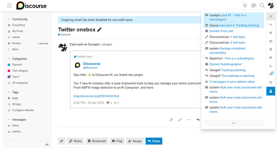The height and width of the screenshot is (148, 278).
Task: Edit topic title with pencil icon
Action: pos(99,30)
